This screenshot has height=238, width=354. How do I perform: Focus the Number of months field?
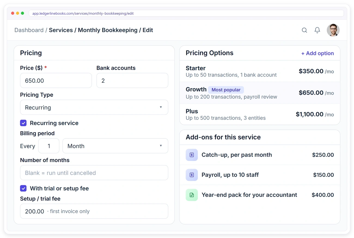[94, 173]
